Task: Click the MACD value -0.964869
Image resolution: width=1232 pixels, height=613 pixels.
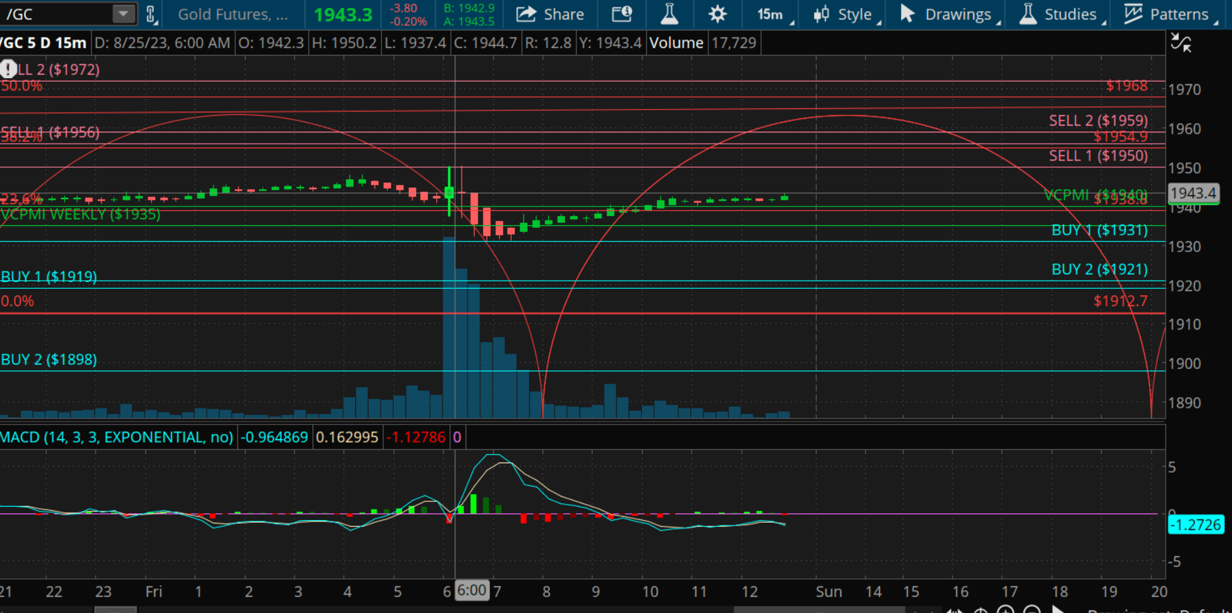Action: coord(275,437)
